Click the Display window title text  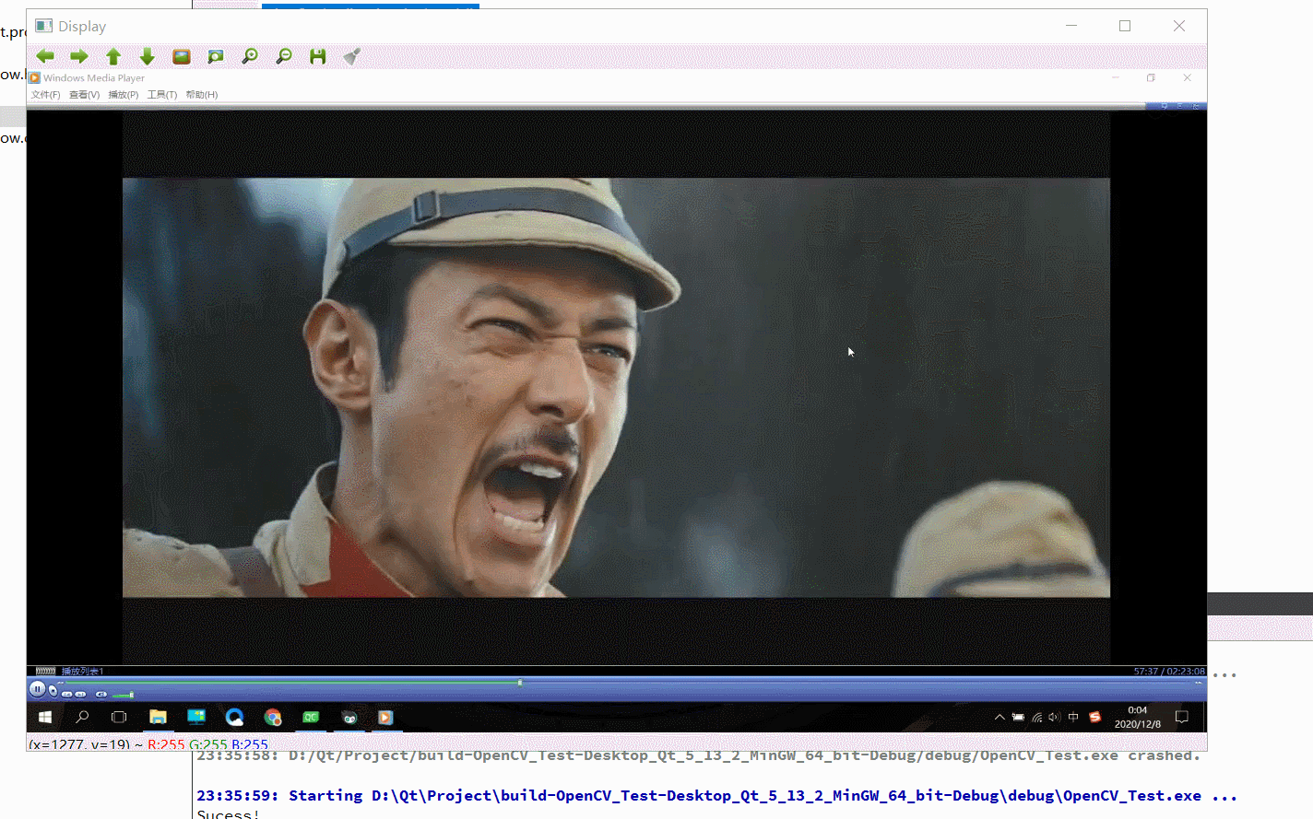(82, 27)
